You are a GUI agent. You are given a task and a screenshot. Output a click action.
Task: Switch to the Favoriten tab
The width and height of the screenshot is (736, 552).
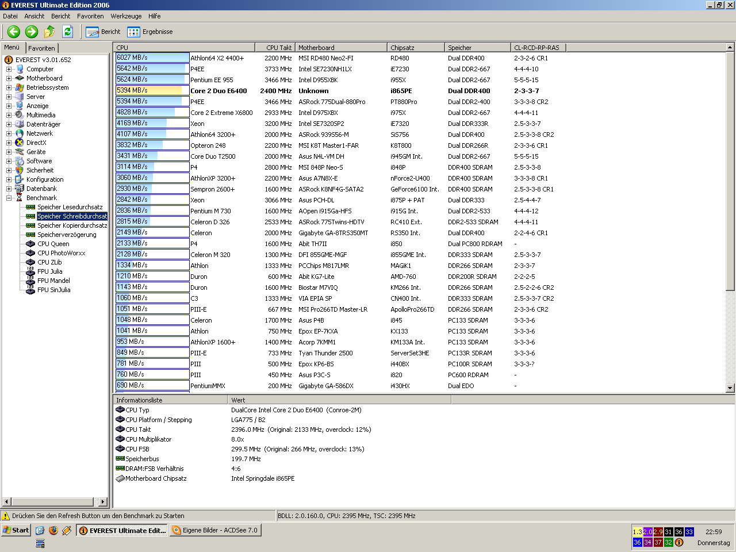click(41, 48)
